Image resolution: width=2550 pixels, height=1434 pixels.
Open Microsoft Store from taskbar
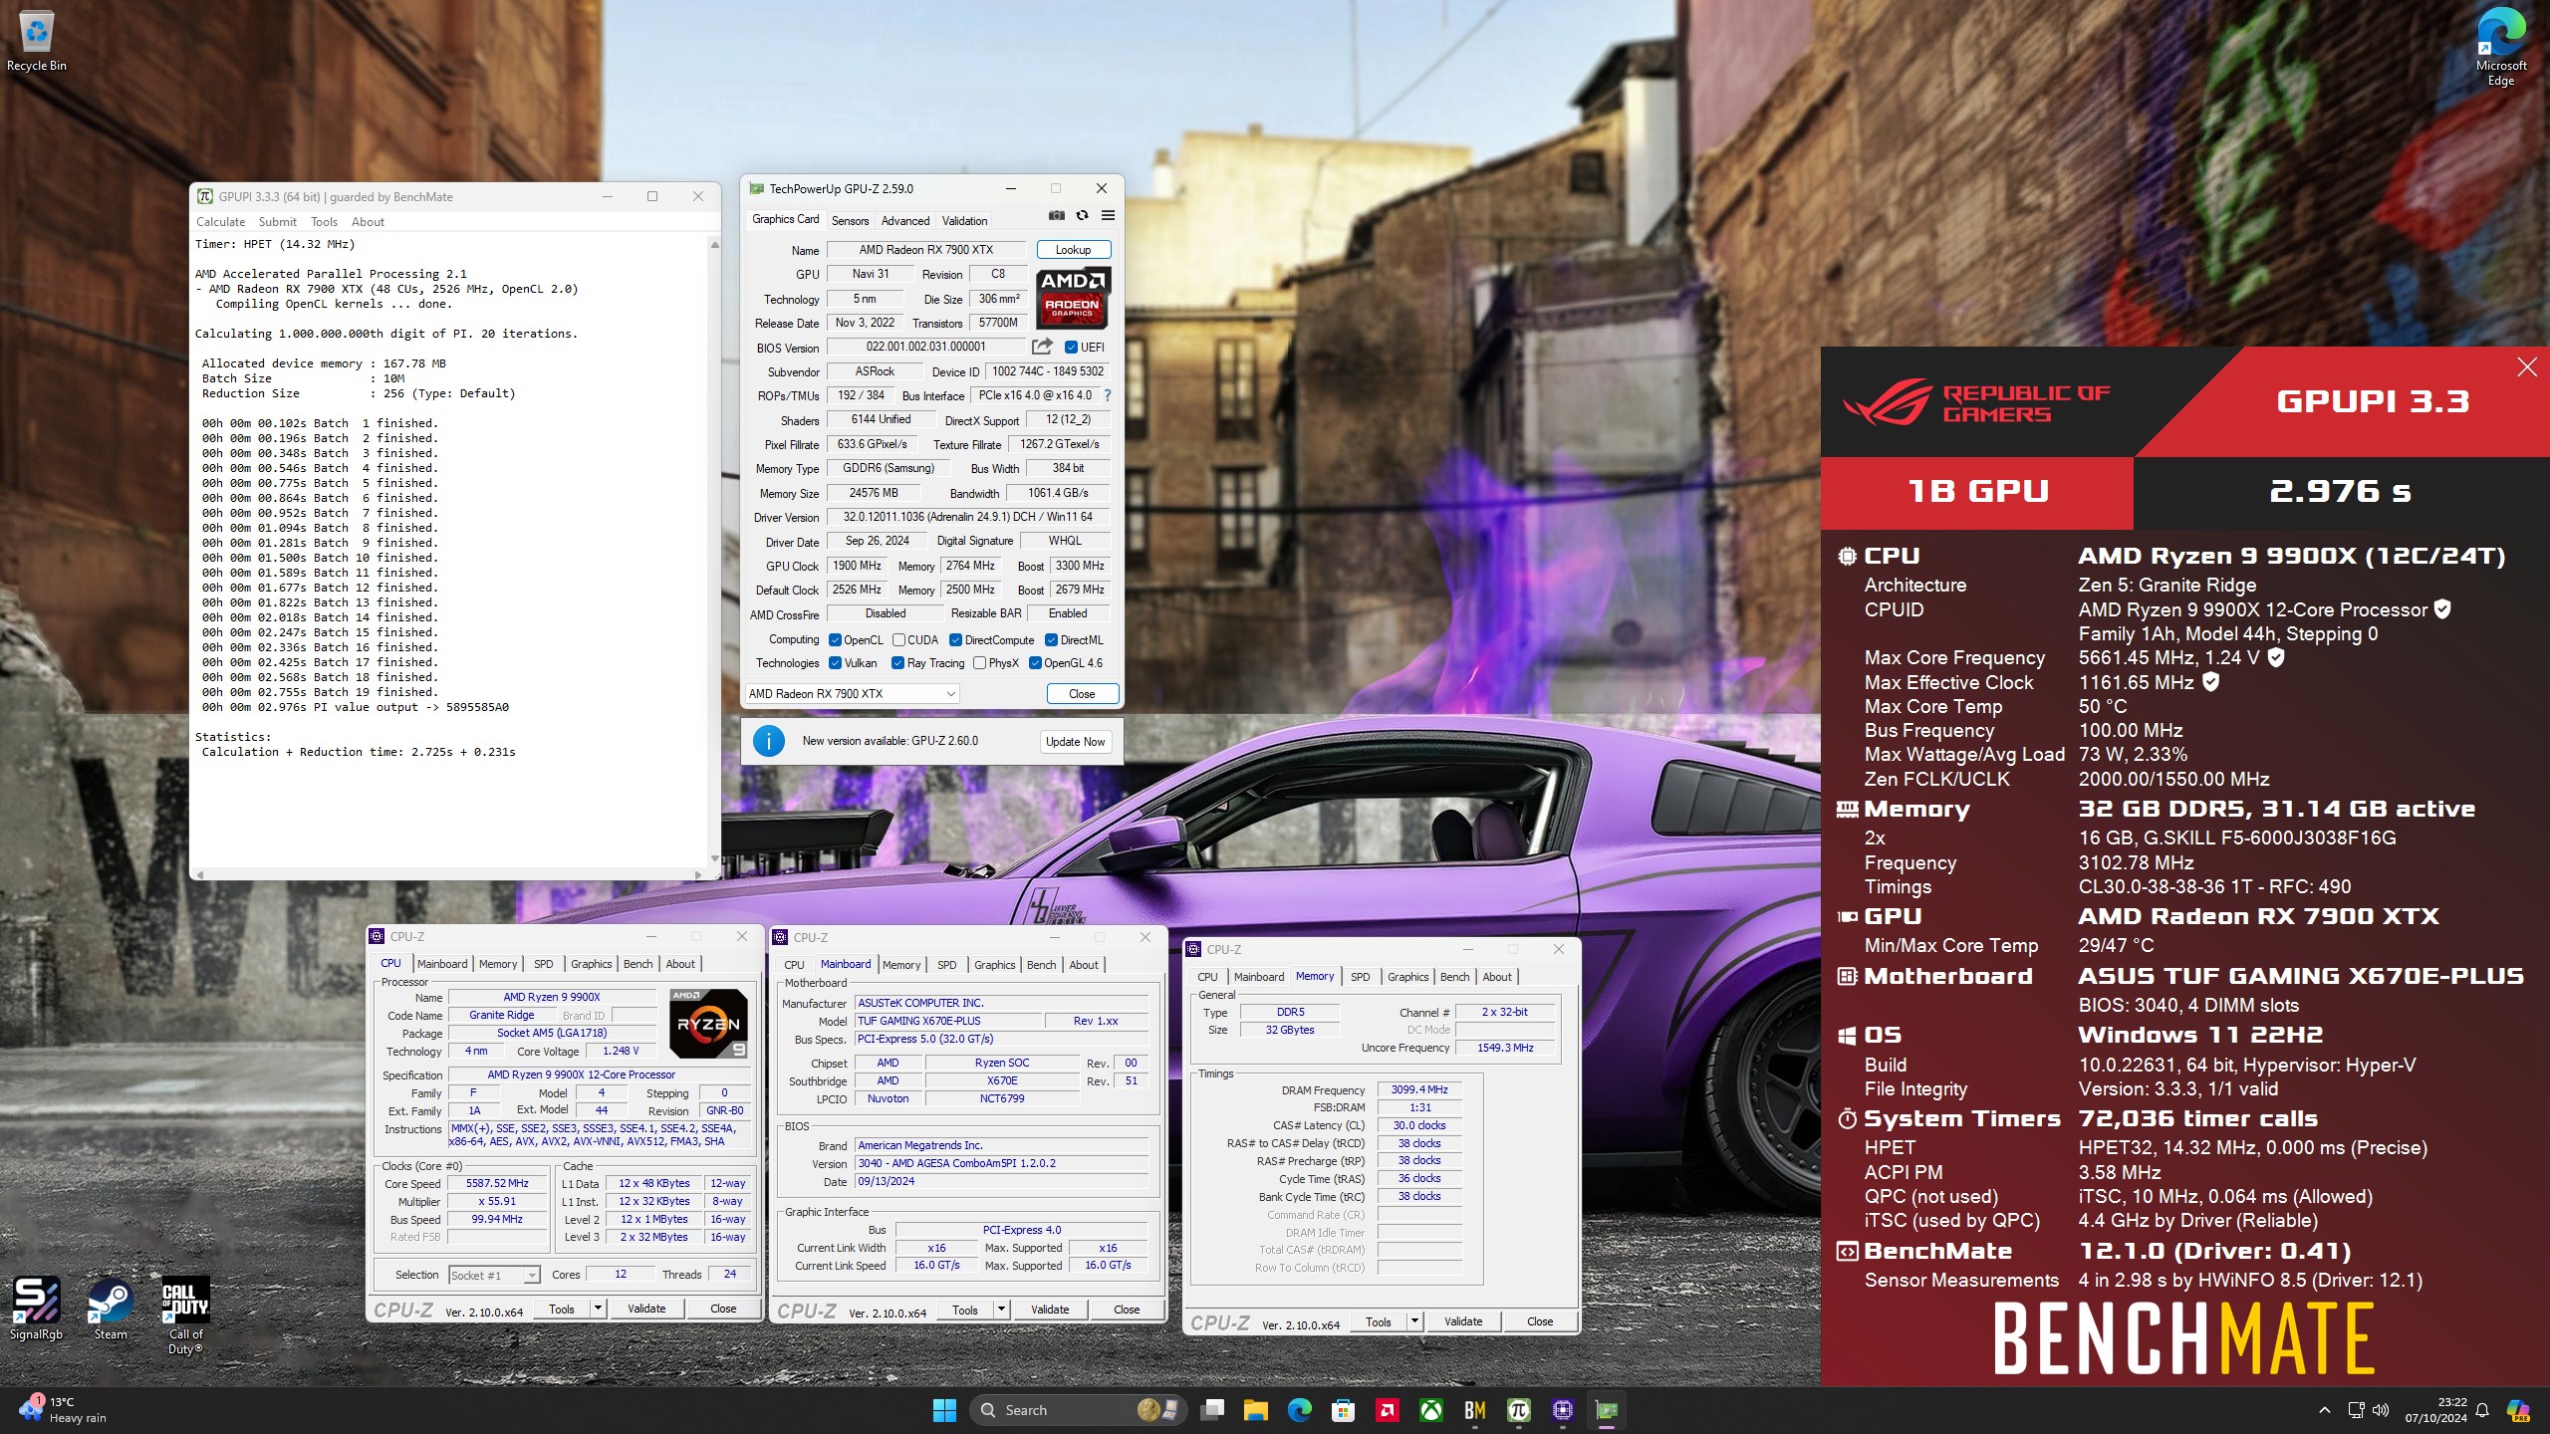coord(1343,1410)
